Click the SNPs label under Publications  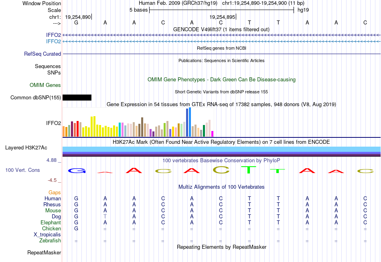point(54,73)
